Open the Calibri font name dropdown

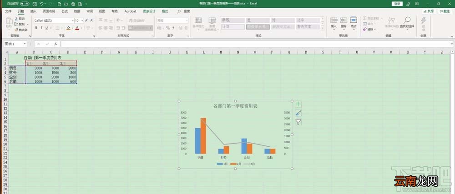[73, 20]
